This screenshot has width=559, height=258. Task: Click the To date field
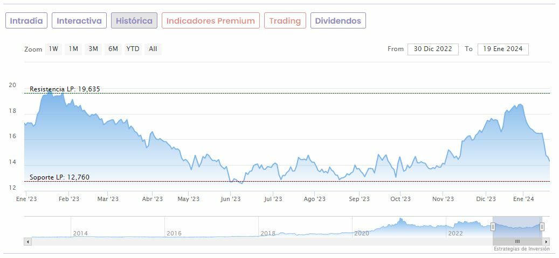502,49
